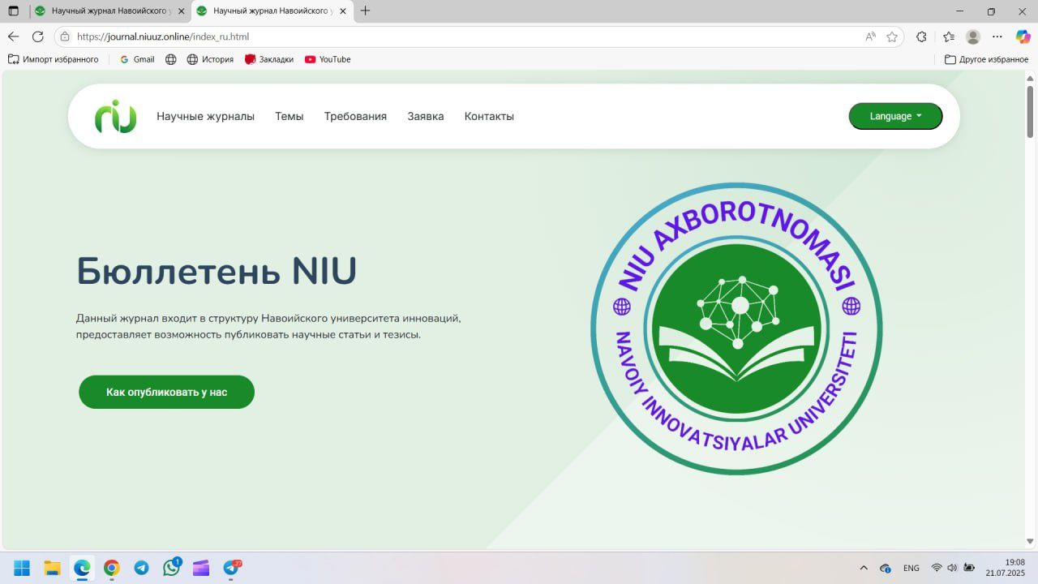Open the История bookmark
The width and height of the screenshot is (1038, 584).
(210, 59)
